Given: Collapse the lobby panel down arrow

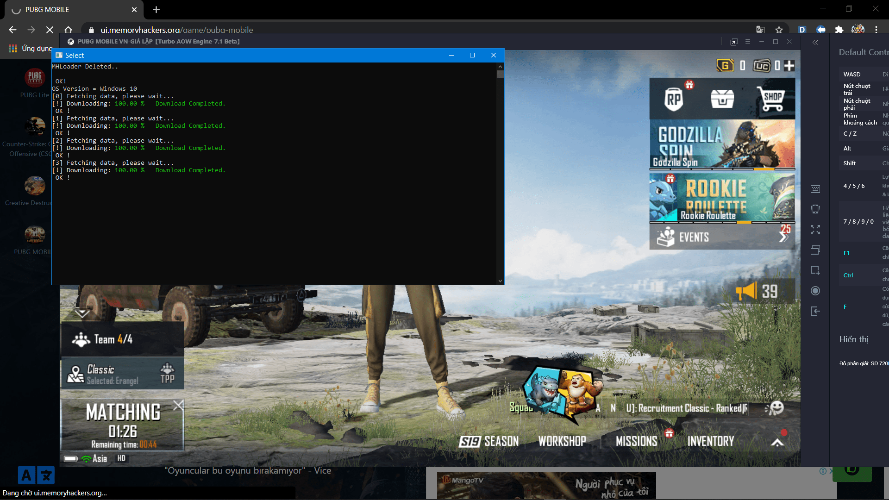Looking at the screenshot, I should 82,314.
